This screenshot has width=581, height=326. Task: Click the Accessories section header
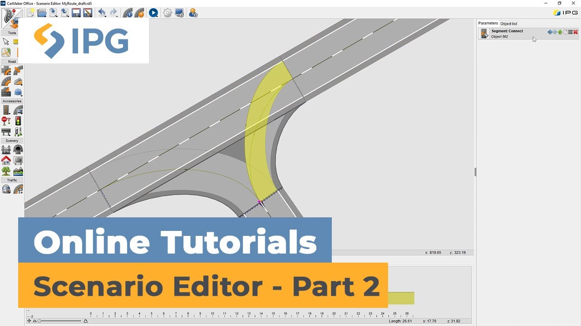(12, 101)
